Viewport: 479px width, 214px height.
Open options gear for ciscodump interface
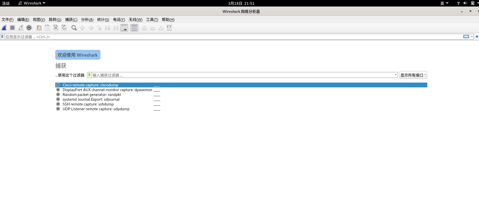(58, 85)
